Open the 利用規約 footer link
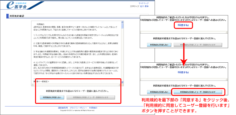This screenshot has height=115, width=236. pyautogui.click(x=93, y=108)
